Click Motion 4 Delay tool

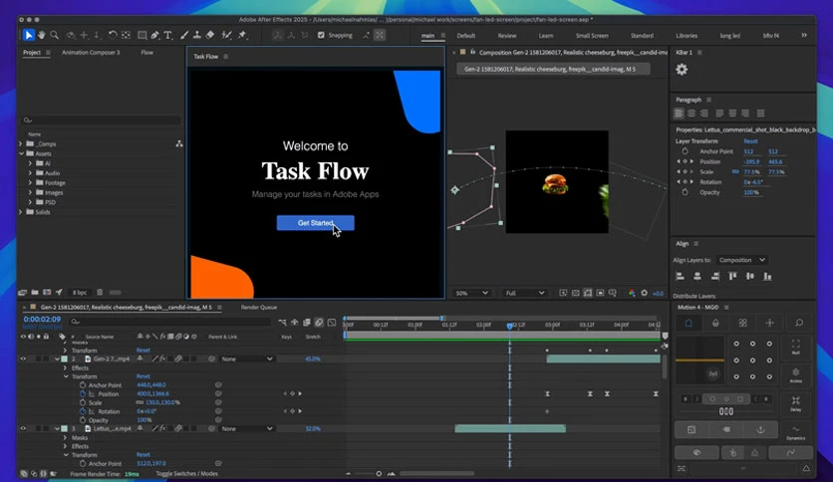(796, 404)
